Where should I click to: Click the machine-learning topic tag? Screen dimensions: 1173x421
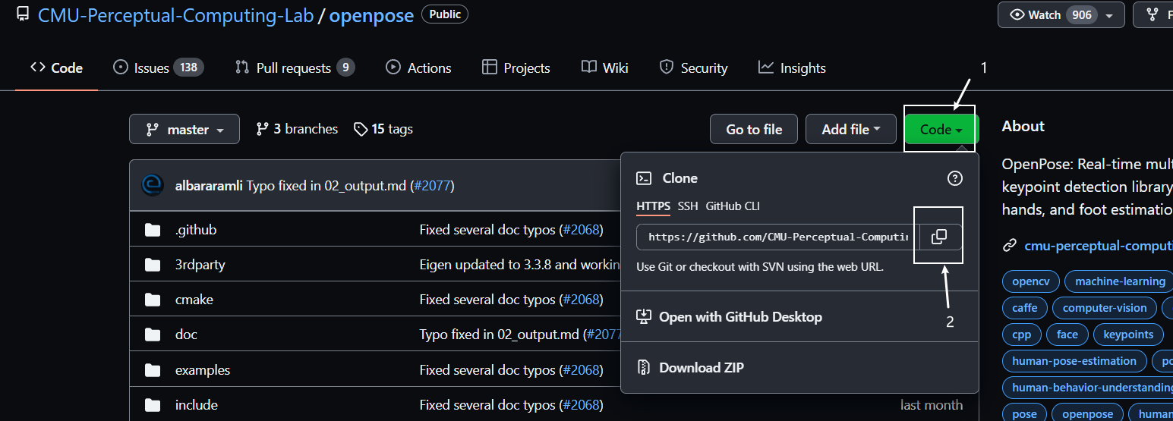(1120, 281)
